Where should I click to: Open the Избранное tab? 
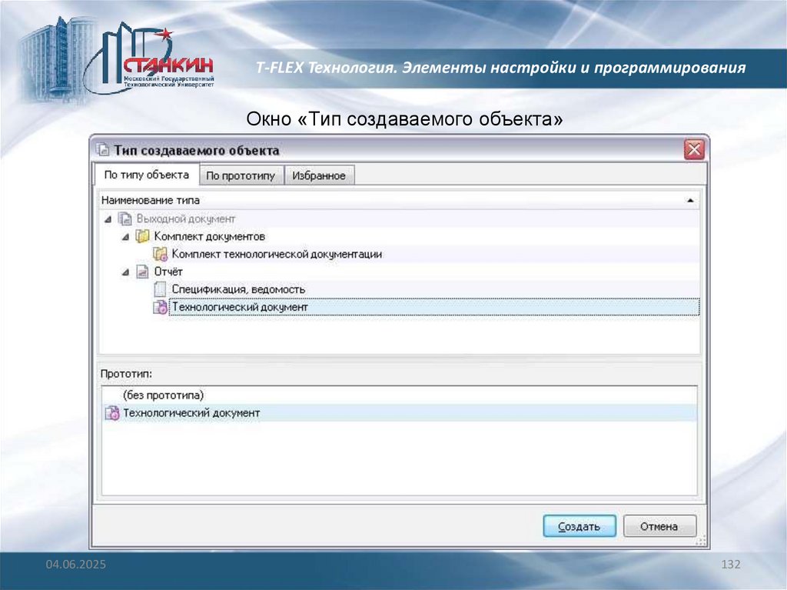pyautogui.click(x=319, y=176)
